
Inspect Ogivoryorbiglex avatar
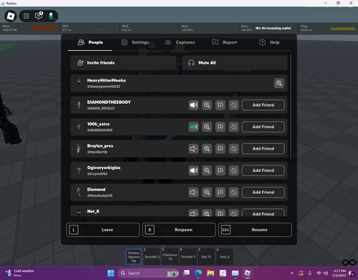207,170
